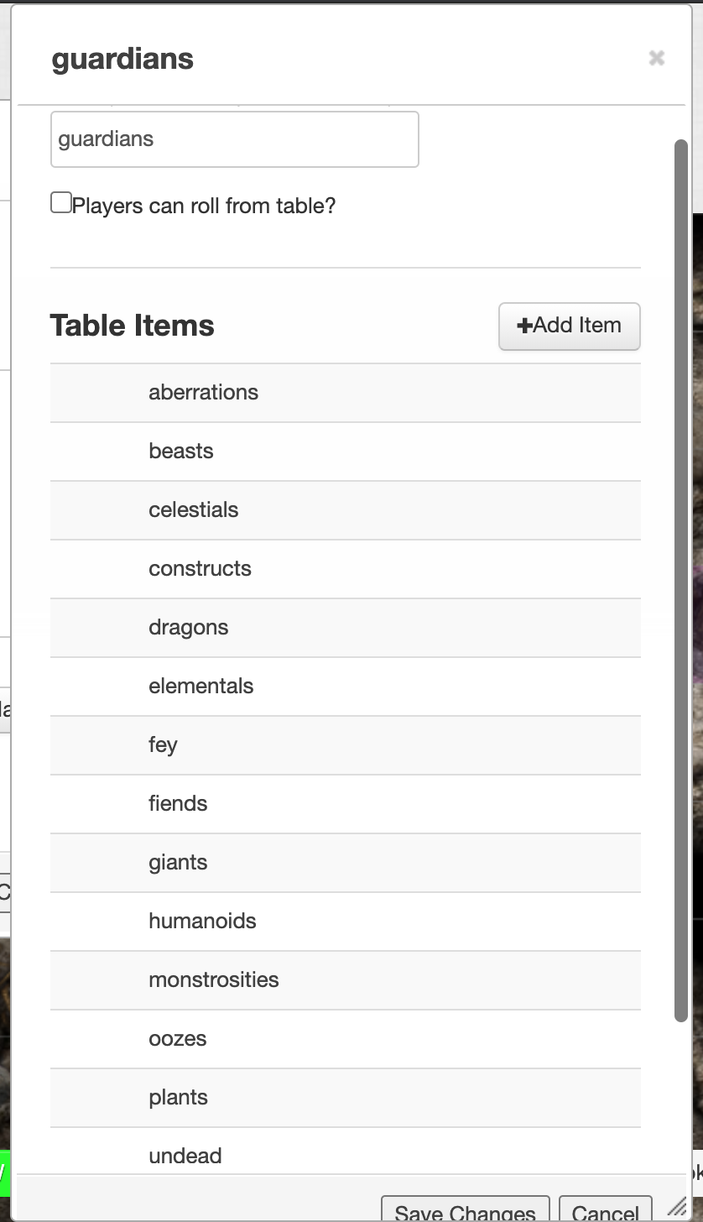Select the elementals entry

click(x=346, y=687)
